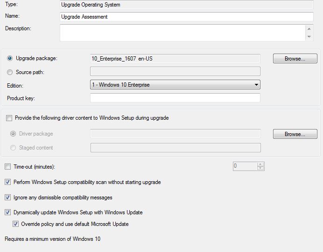The width and height of the screenshot is (323, 252).
Task: Uncheck Dynamically update Windows Setup option
Action: (x=7, y=212)
